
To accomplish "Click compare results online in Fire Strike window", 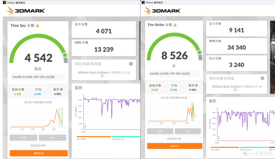I will click(174, 138).
